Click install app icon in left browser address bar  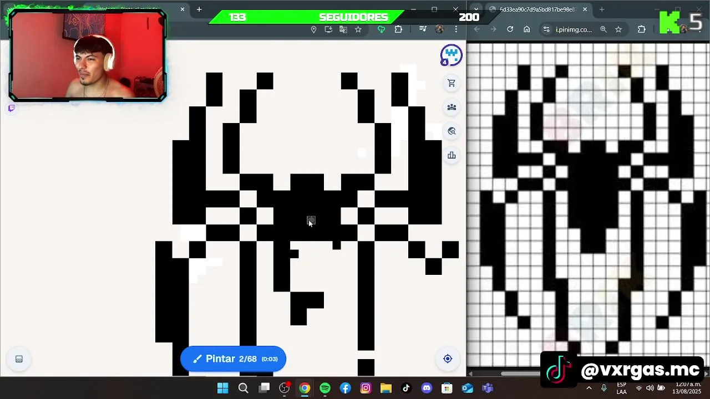pos(328,29)
